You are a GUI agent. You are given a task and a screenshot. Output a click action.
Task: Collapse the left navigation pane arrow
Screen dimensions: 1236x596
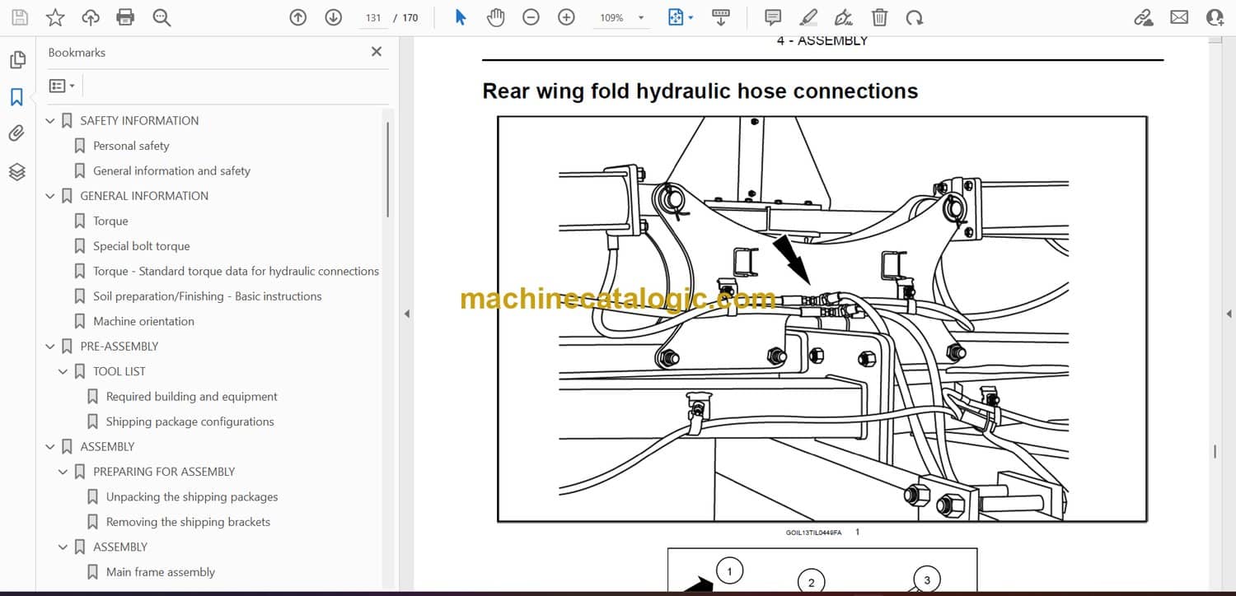tap(405, 314)
